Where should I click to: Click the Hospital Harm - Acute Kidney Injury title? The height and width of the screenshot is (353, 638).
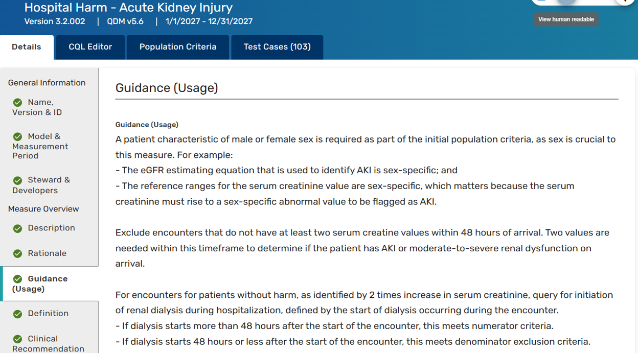[128, 8]
